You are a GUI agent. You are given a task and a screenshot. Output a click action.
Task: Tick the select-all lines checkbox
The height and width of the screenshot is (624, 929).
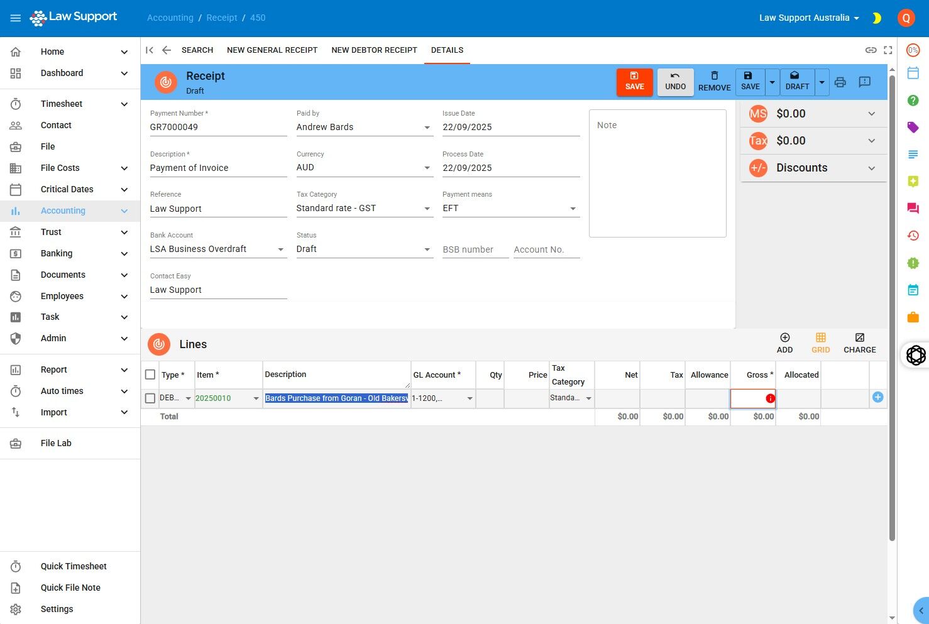click(x=150, y=375)
